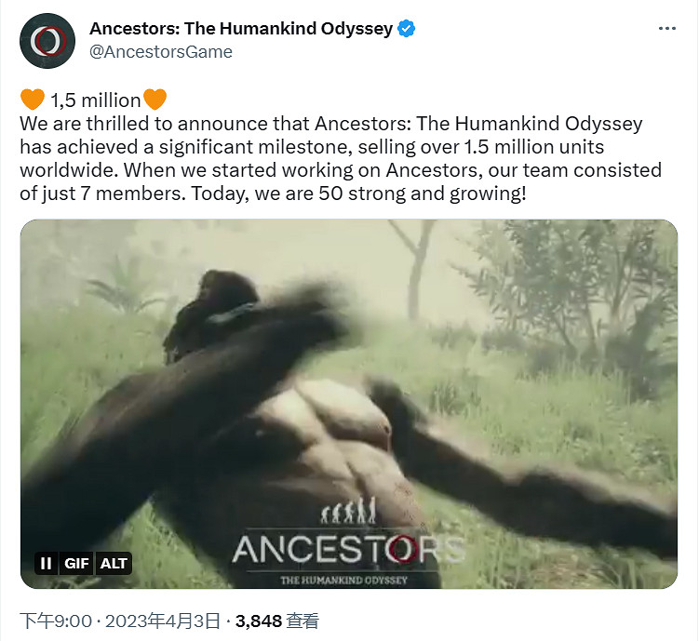Click the tweet text about 1.5 million units

click(341, 158)
